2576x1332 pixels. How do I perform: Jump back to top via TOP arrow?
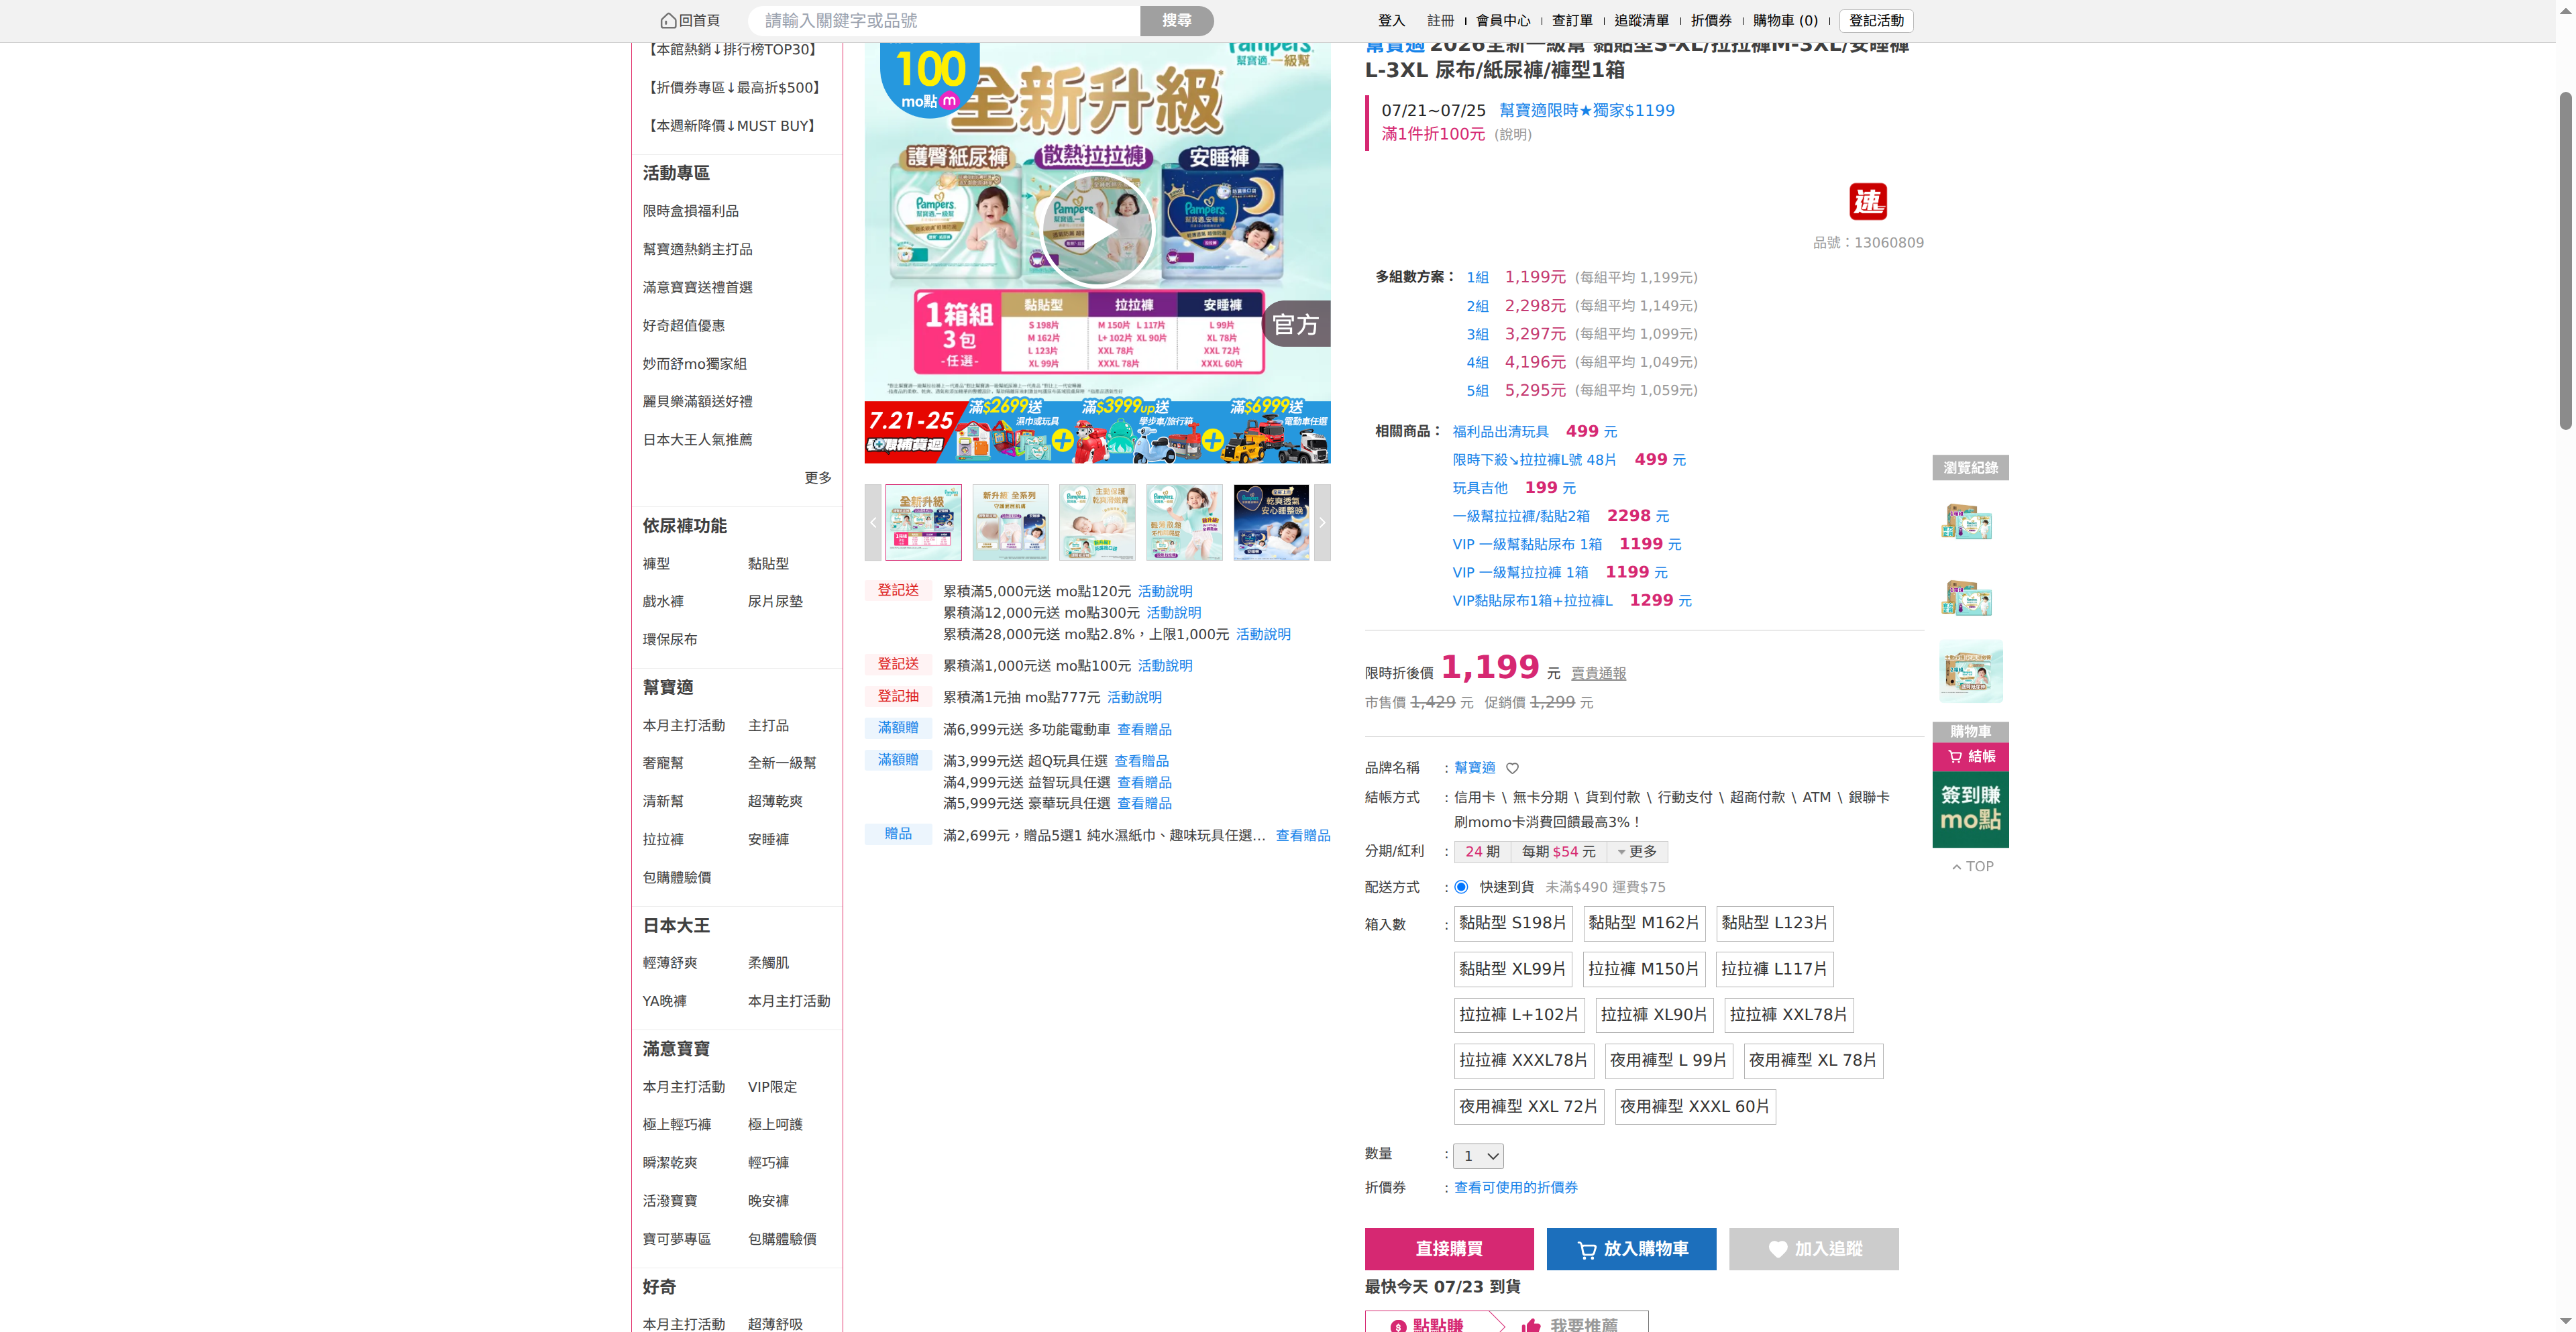(1972, 866)
